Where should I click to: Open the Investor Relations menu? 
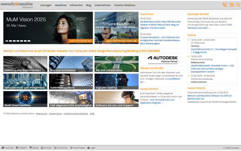[x=125, y=5]
